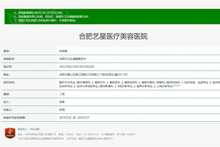Click the 合肥市卫生健康委员会 approving authority value
220x147 pixels.
72,59
